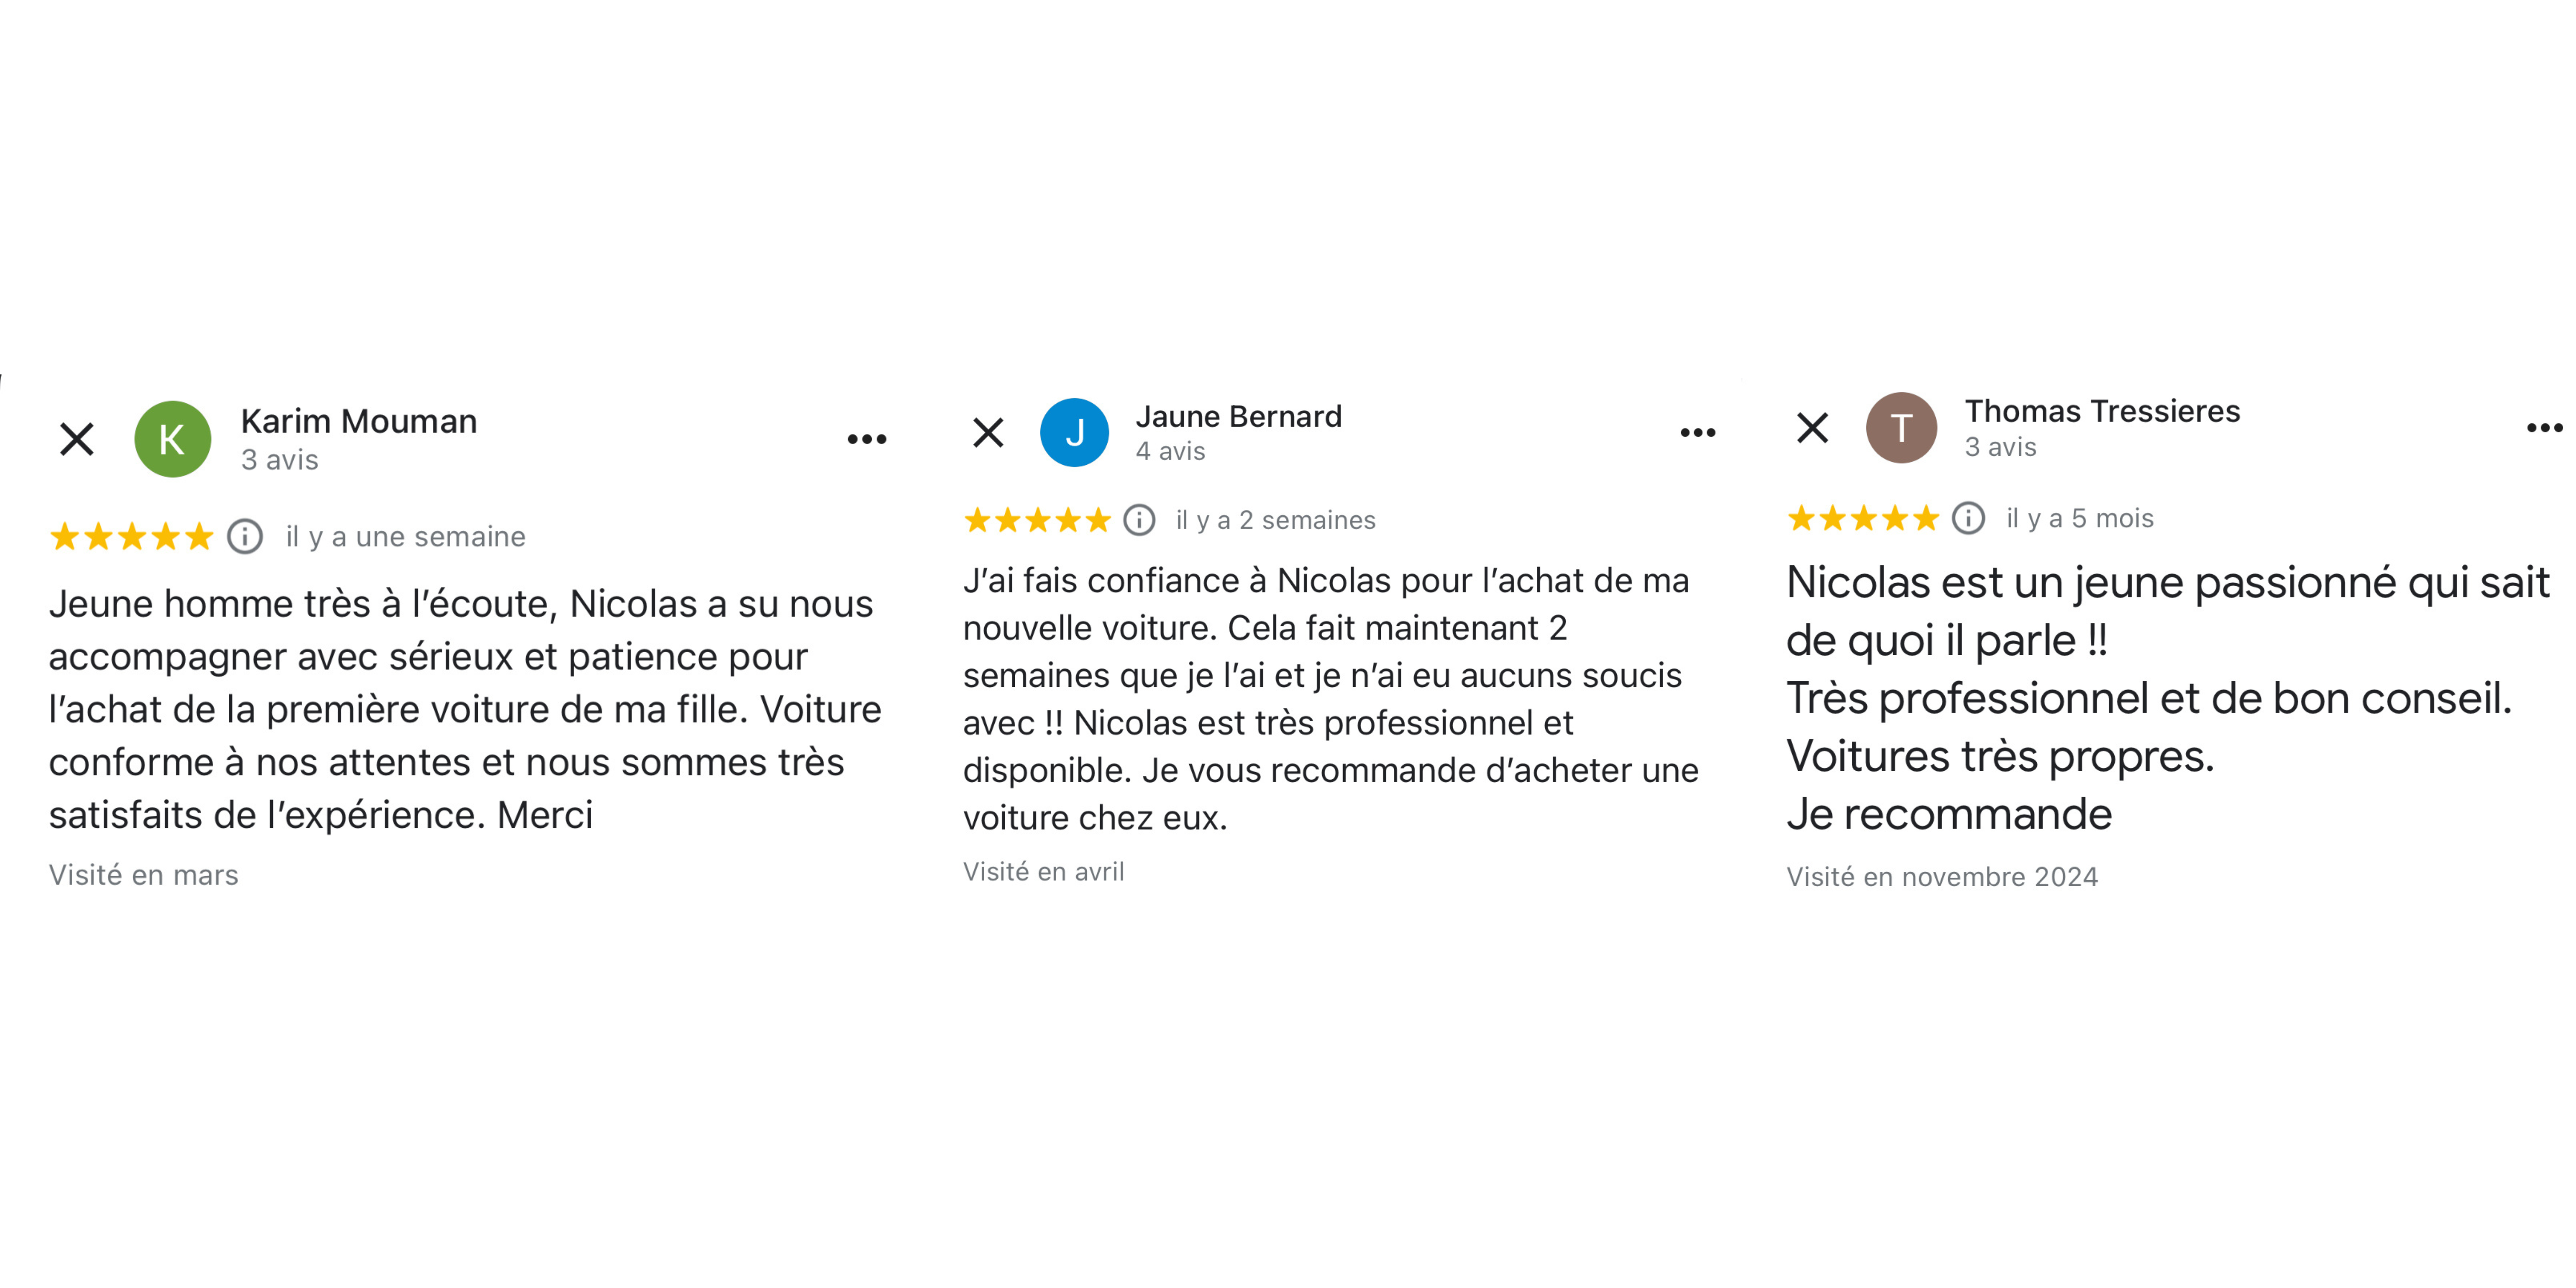Click Karim Mouman's five-star rating
Screen dimensions: 2576x1288
[x=132, y=537]
